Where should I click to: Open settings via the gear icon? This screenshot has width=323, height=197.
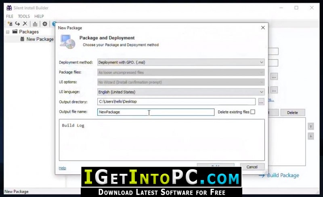45,24
